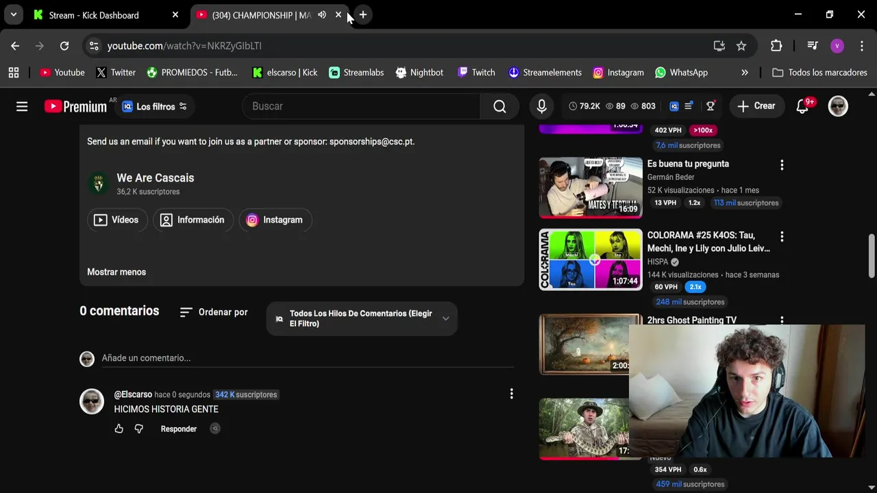This screenshot has width=877, height=493.
Task: Open the Instagram bookmark
Action: [x=618, y=72]
